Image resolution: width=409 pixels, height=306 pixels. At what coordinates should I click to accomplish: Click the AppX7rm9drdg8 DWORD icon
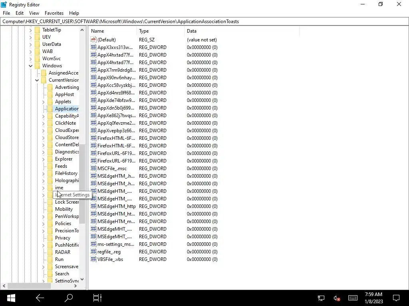93,70
